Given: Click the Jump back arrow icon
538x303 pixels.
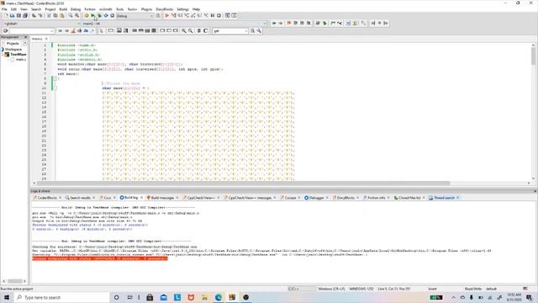Looking at the screenshot, I should (274, 24).
